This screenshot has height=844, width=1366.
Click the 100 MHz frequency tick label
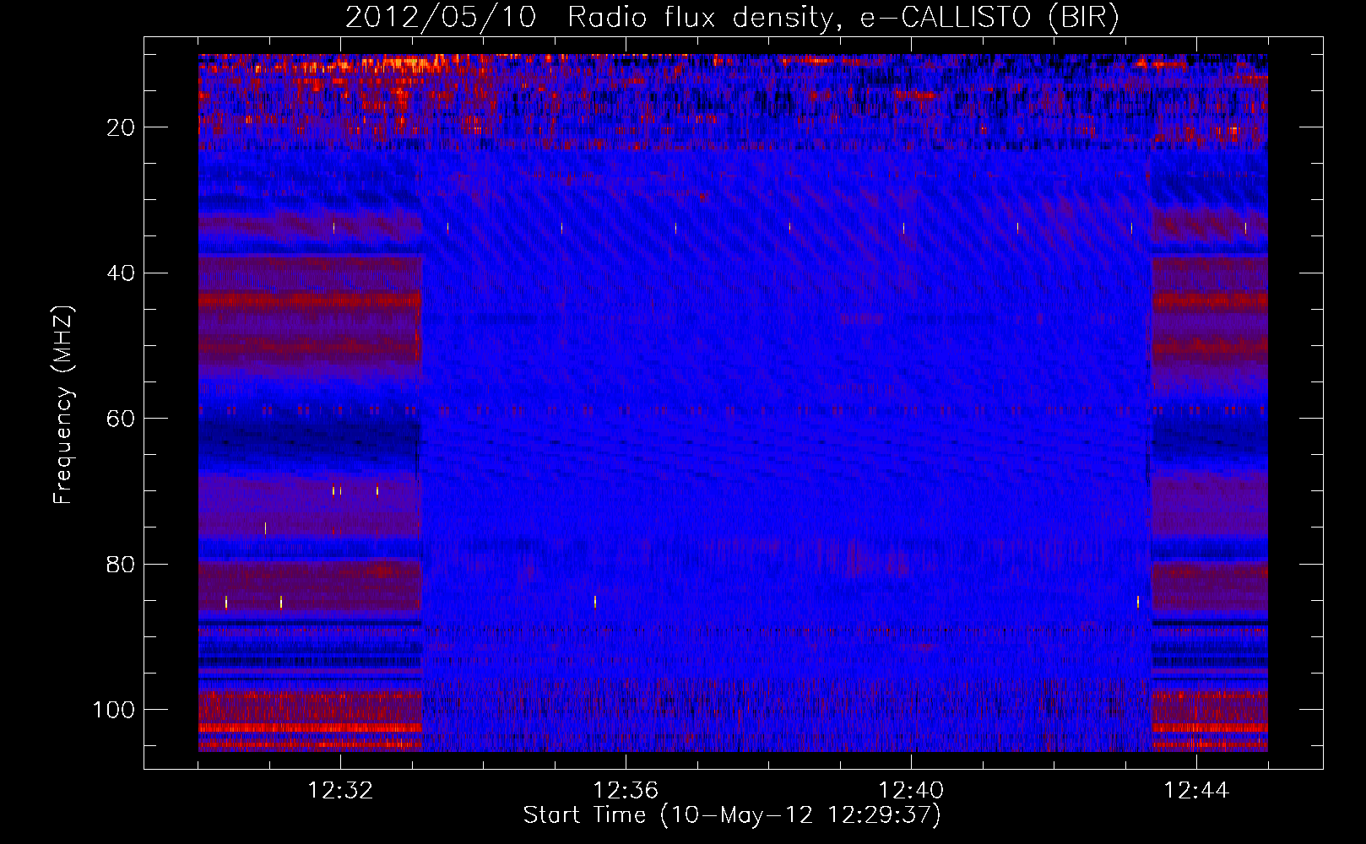[x=114, y=710]
